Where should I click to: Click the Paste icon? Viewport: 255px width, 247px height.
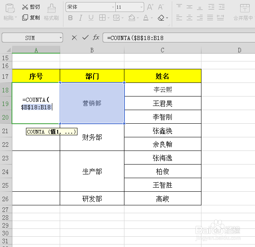pyautogui.click(x=10, y=8)
